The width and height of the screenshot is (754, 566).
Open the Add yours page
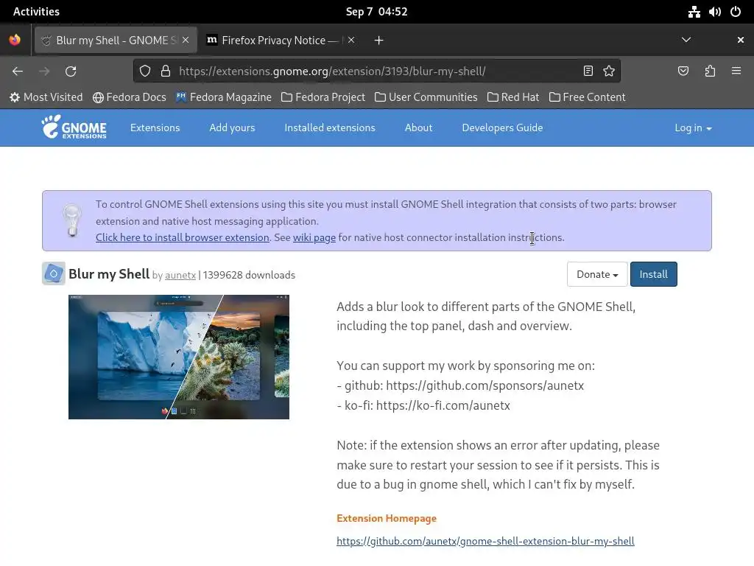[232, 127]
